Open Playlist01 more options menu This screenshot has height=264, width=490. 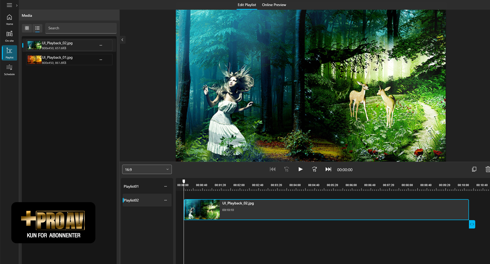pyautogui.click(x=165, y=186)
